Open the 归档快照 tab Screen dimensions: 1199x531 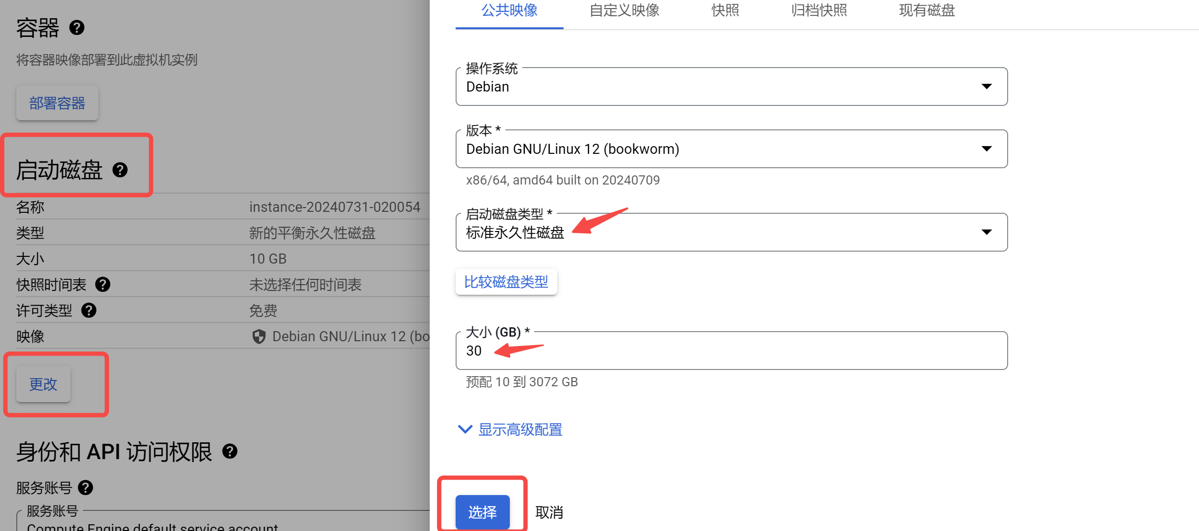tap(819, 11)
